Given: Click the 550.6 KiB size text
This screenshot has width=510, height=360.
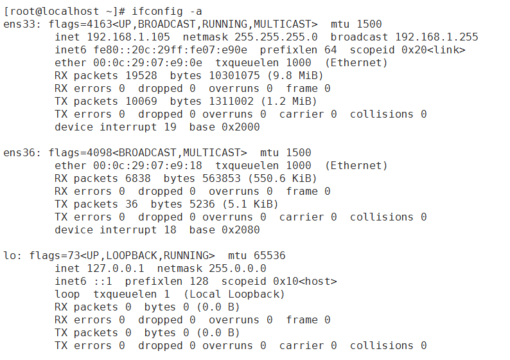Looking at the screenshot, I should pyautogui.click(x=283, y=178).
